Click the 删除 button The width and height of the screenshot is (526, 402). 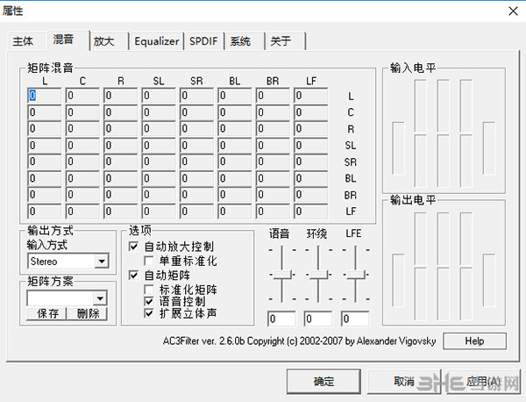(x=88, y=313)
